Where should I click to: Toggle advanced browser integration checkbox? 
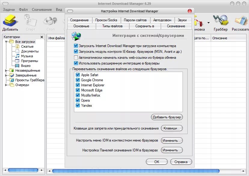coord(76,63)
